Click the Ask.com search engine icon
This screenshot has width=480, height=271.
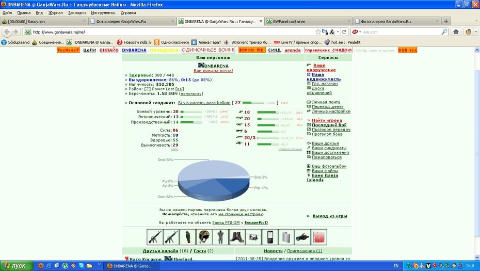click(x=355, y=32)
